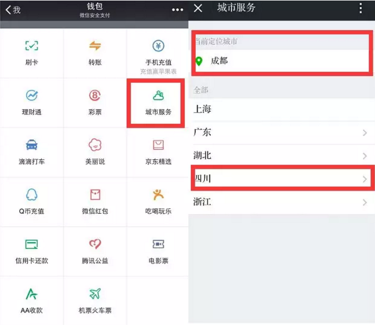Expand the 湖北 province chevron
Image resolution: width=375 pixels, height=326 pixels.
click(x=364, y=156)
